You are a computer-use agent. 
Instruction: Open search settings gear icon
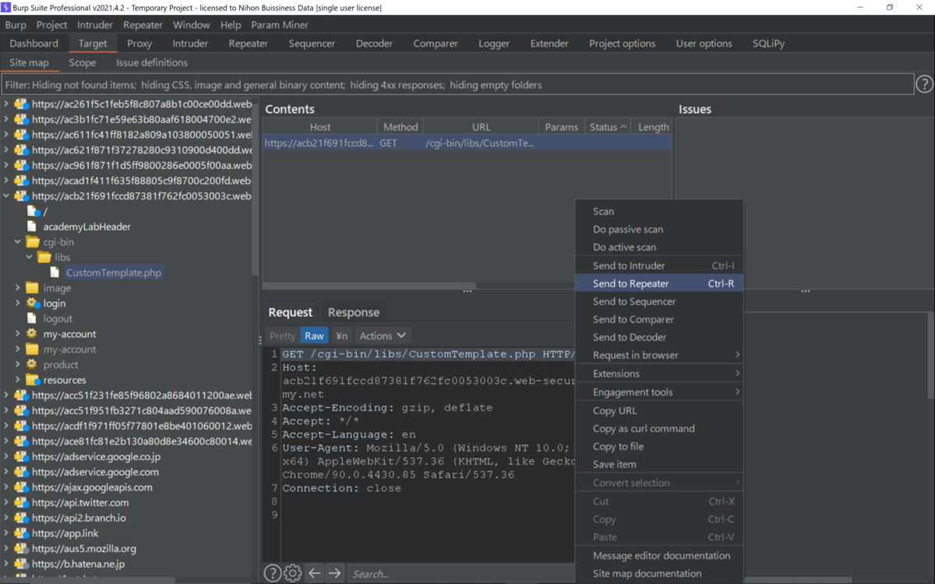pos(293,573)
